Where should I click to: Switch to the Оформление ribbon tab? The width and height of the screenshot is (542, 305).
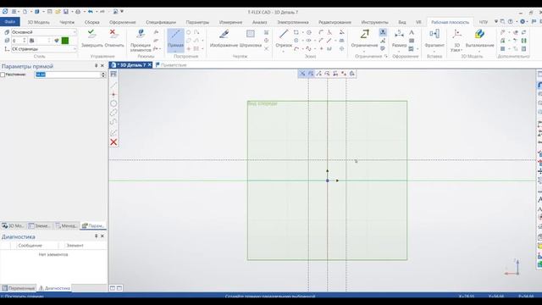pos(122,22)
